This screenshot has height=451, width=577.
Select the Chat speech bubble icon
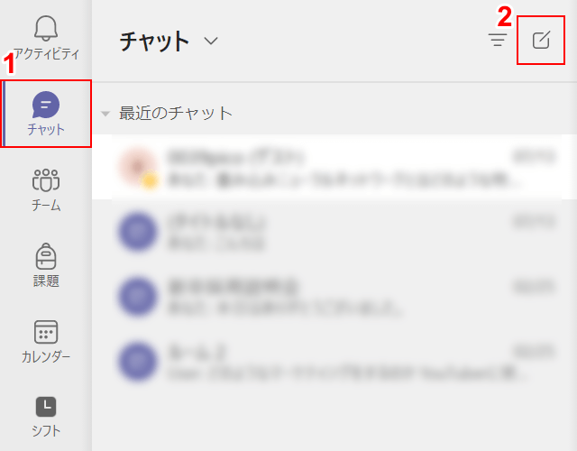point(46,105)
